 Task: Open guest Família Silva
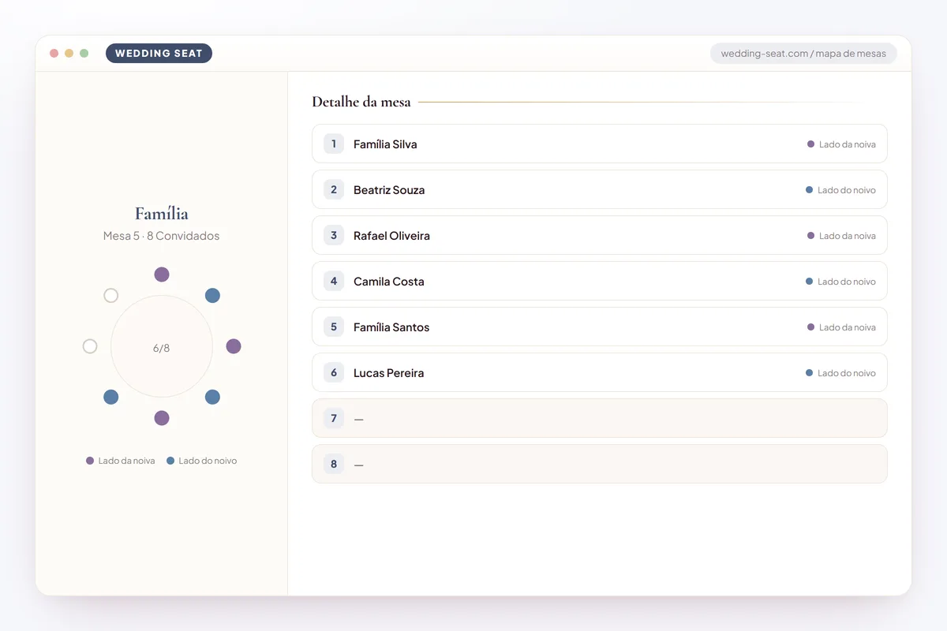[x=600, y=144]
